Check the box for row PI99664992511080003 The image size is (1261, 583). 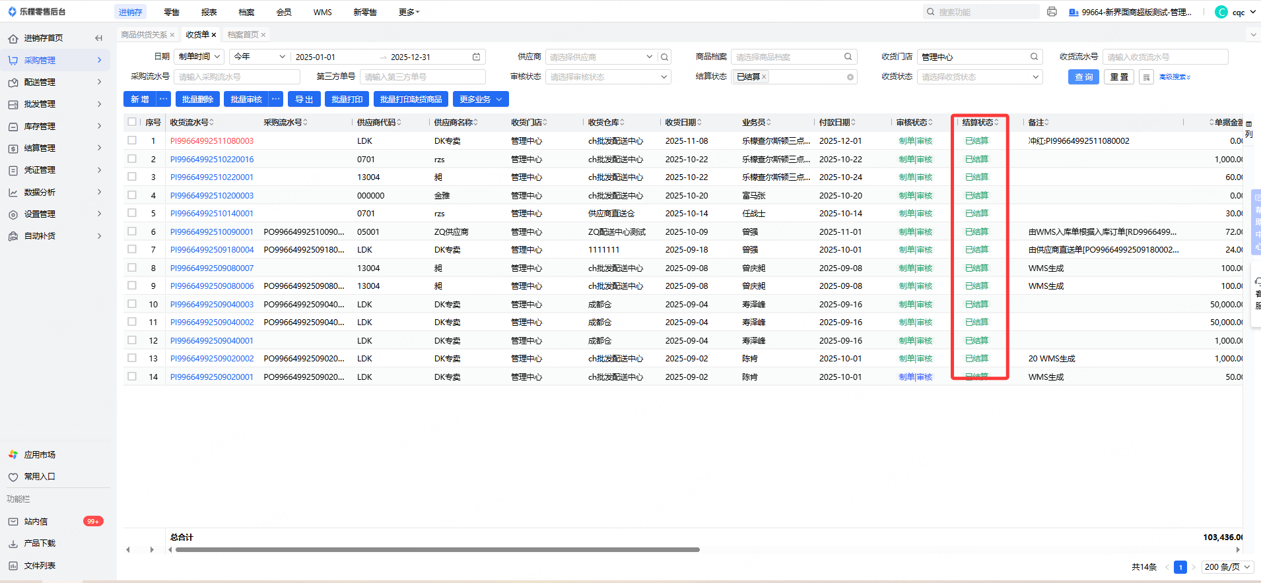click(x=132, y=140)
